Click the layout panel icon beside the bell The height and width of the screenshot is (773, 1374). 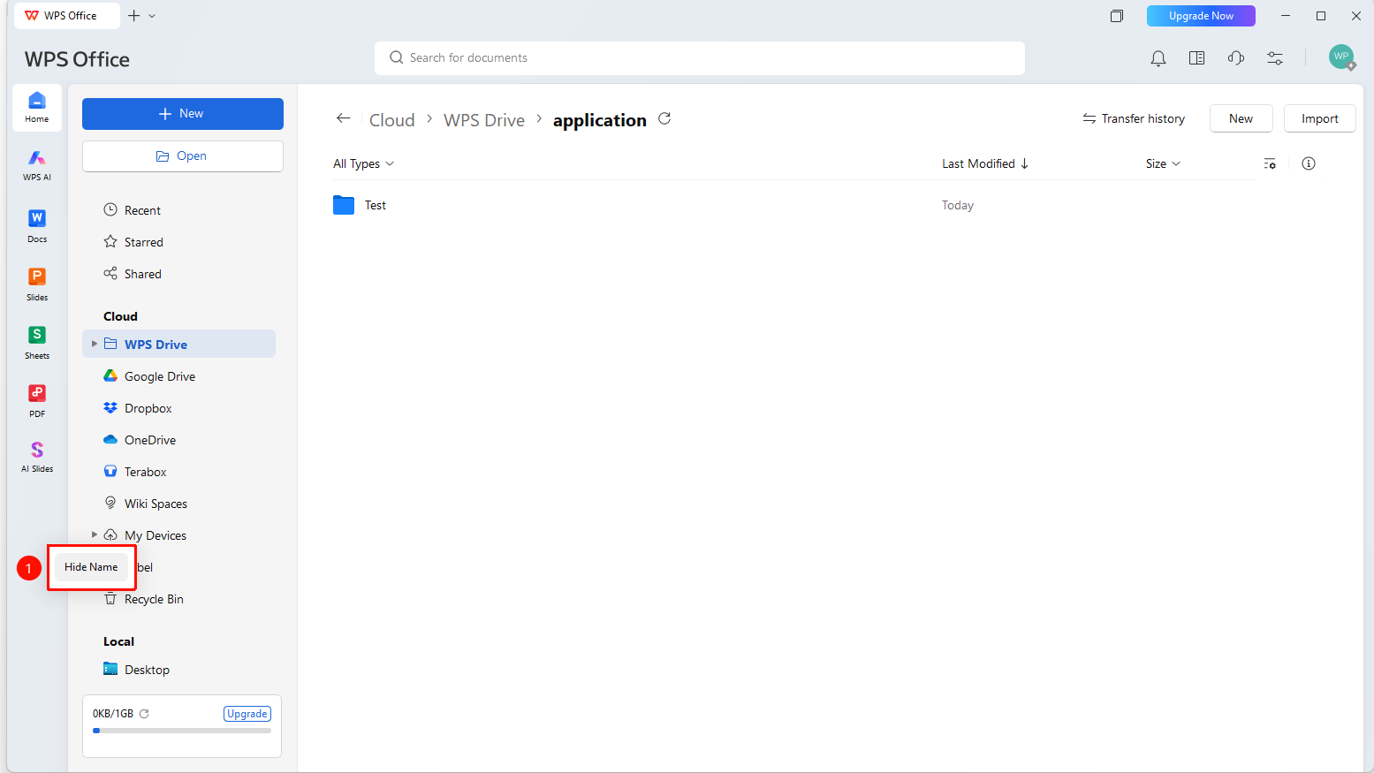point(1196,58)
